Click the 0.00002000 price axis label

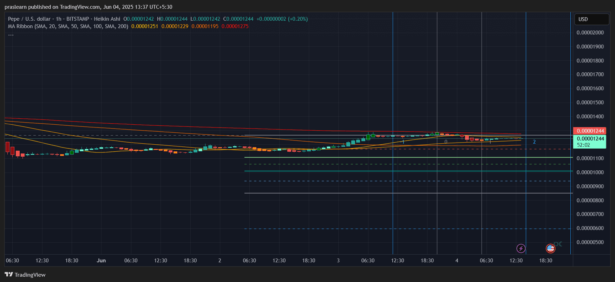pyautogui.click(x=590, y=33)
